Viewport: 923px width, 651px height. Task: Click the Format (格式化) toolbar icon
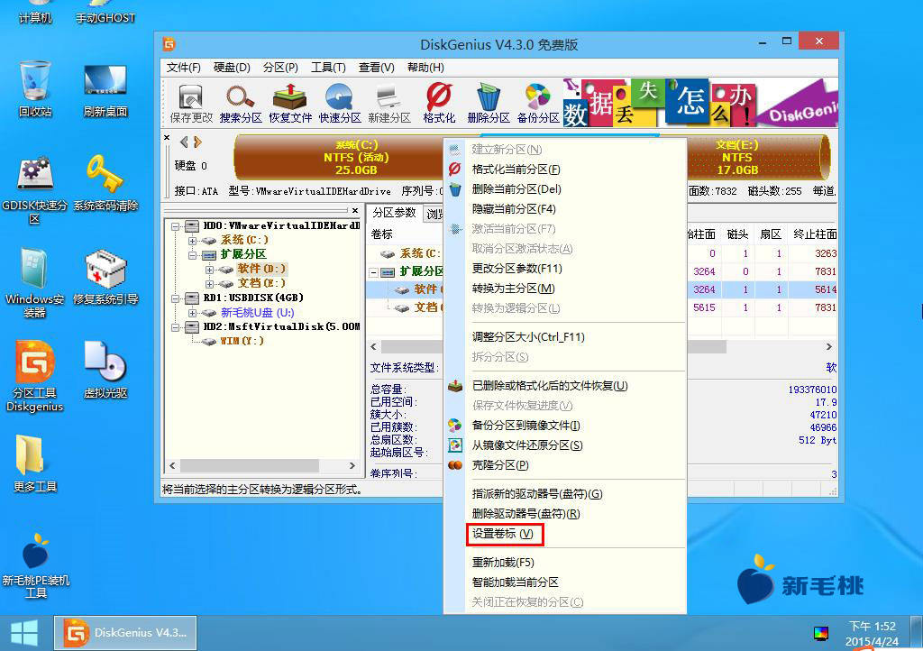[439, 103]
